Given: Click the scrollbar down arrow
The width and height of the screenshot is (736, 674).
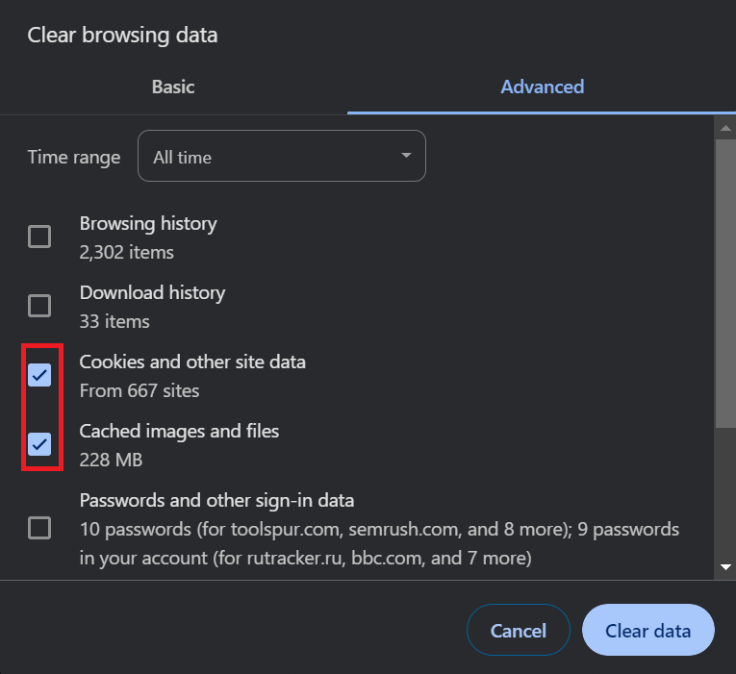Looking at the screenshot, I should click(x=725, y=567).
